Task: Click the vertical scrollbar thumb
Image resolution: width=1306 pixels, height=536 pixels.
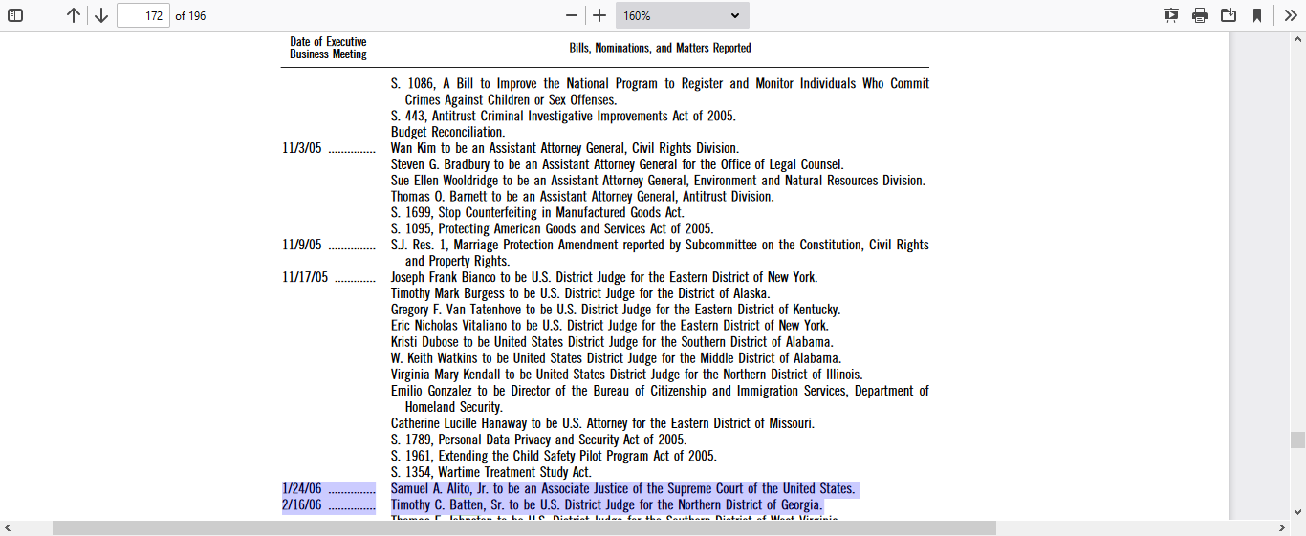Action: point(1297,440)
